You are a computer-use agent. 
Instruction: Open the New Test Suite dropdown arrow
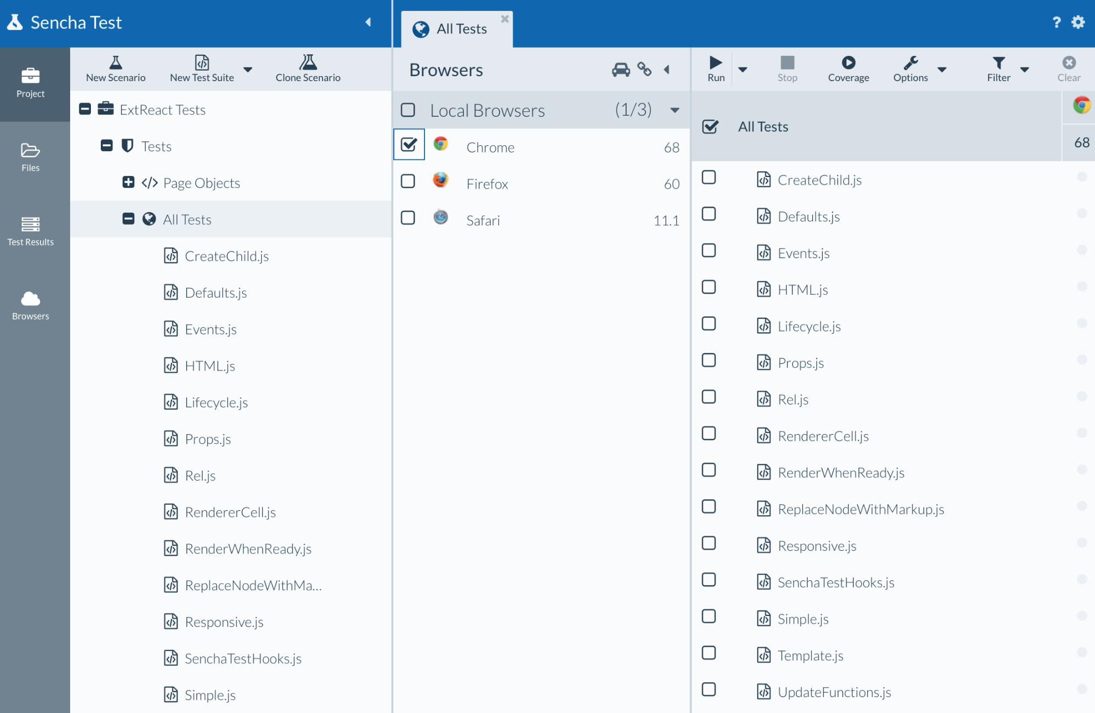[248, 70]
